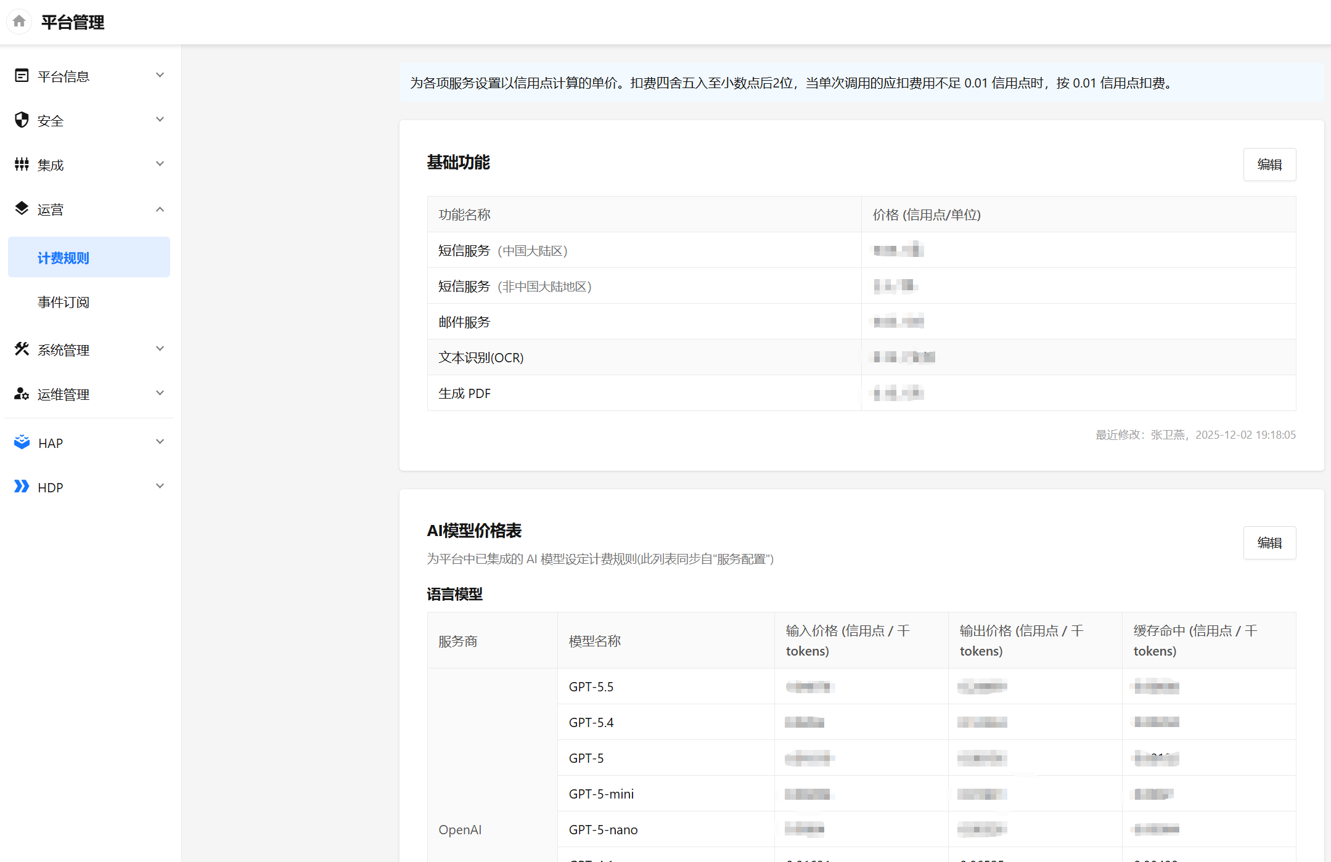Click the 基础功能 section heading
This screenshot has width=1331, height=862.
click(x=458, y=162)
